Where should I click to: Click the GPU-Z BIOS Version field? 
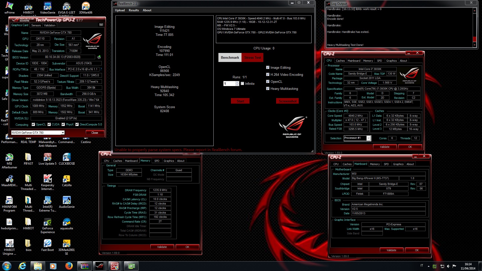coord(63,57)
